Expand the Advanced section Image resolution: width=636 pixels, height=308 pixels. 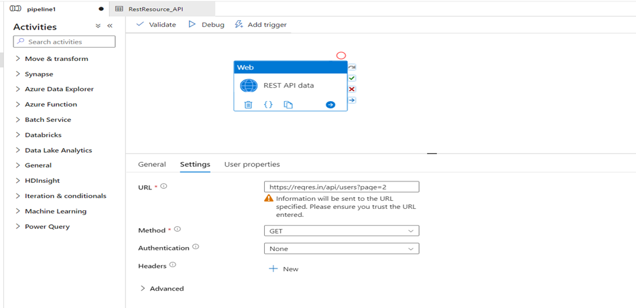pyautogui.click(x=162, y=289)
